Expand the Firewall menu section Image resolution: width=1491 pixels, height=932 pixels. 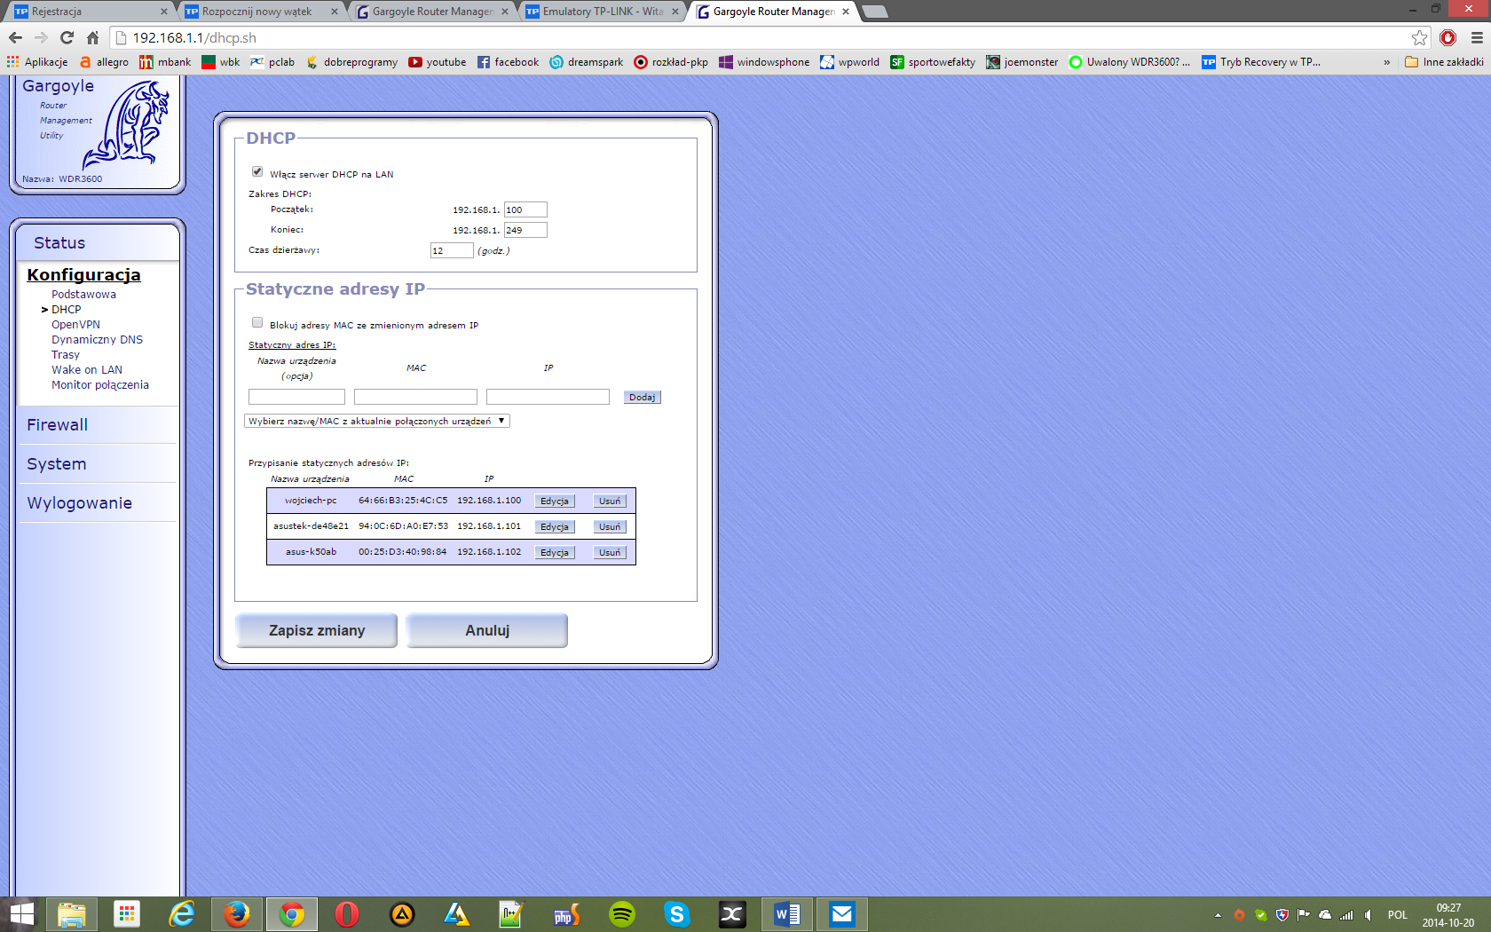coord(57,425)
